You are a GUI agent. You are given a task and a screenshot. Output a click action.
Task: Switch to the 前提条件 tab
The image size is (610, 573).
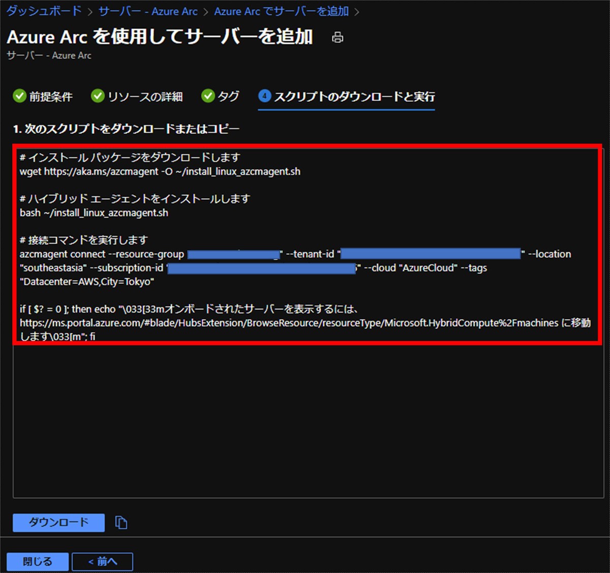[43, 96]
